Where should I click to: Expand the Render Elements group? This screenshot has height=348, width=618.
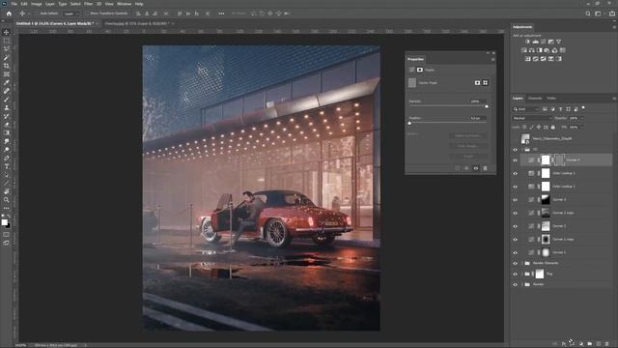coord(522,263)
